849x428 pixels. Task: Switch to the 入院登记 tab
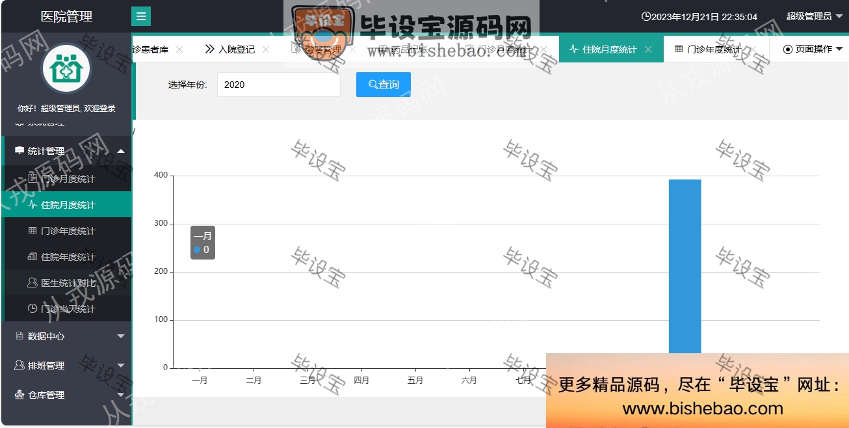click(x=237, y=49)
